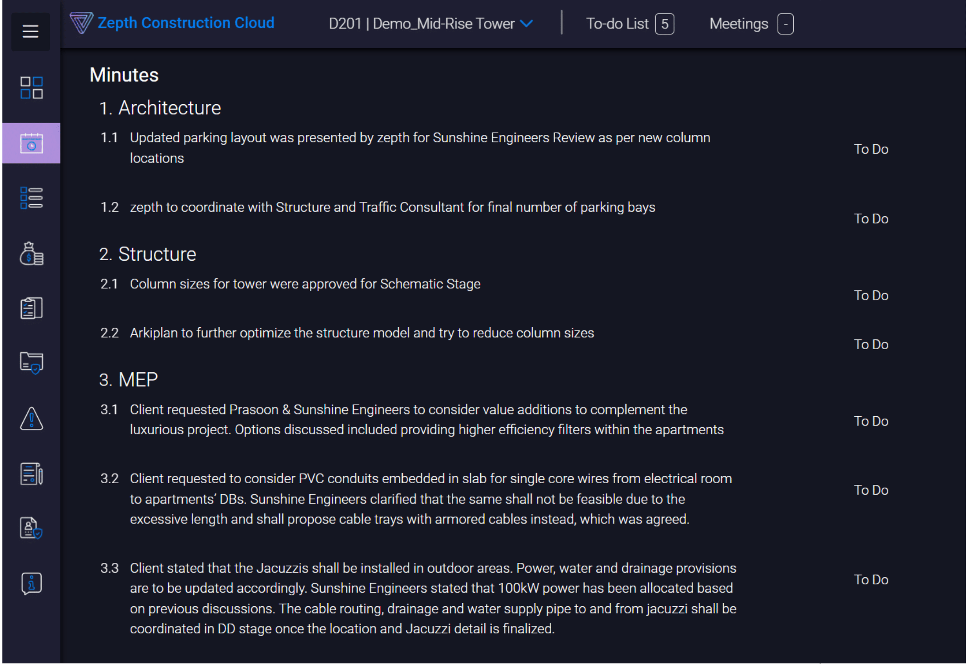
Task: Click To Do status for item 3.1
Action: pyautogui.click(x=871, y=421)
